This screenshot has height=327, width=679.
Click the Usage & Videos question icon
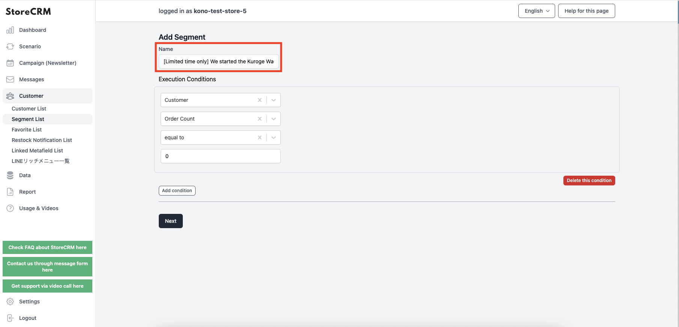click(10, 208)
